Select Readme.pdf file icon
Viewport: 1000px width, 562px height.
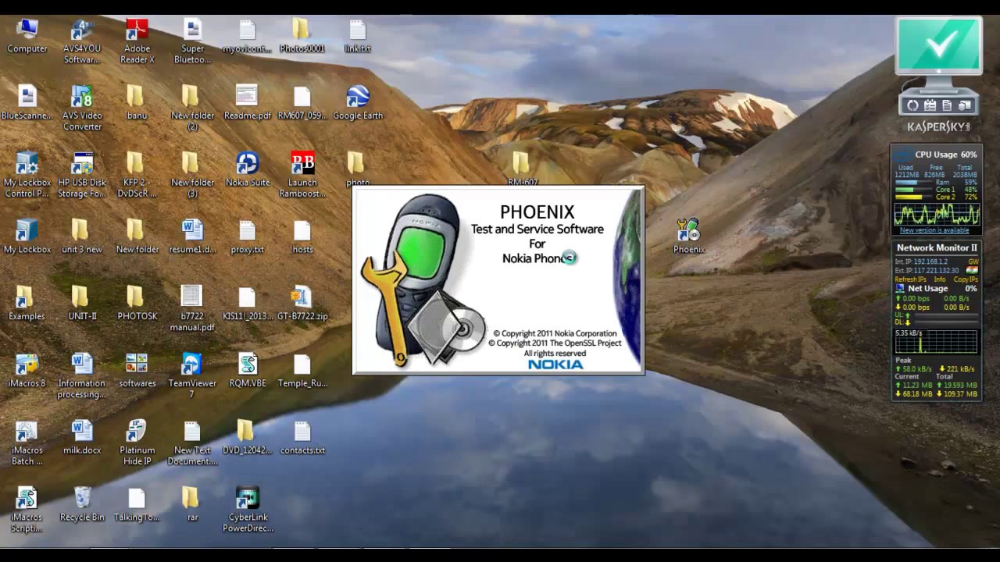pyautogui.click(x=247, y=103)
